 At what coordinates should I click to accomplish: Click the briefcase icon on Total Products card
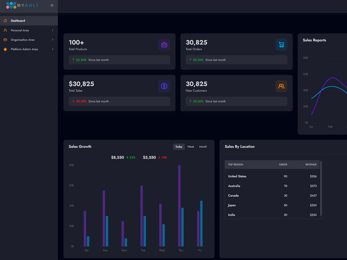coord(164,45)
